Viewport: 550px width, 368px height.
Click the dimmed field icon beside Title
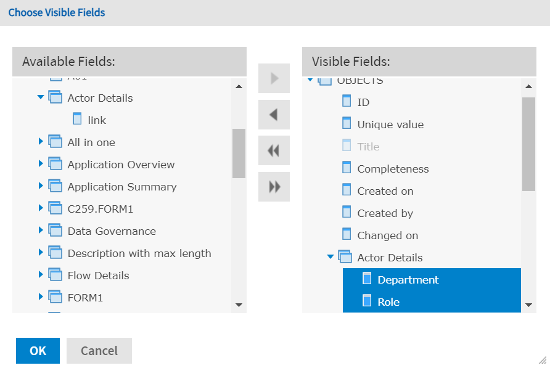[347, 145]
